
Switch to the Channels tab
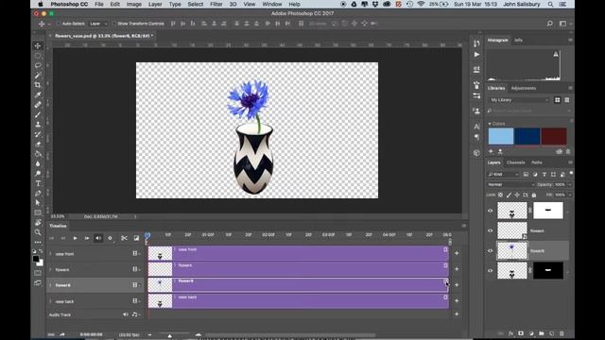[515, 162]
